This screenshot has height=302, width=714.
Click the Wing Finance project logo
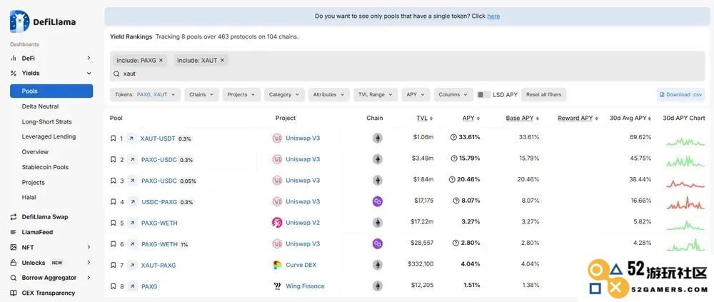point(277,286)
